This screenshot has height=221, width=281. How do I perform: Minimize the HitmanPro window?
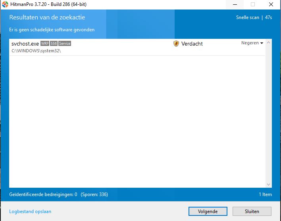click(235, 4)
